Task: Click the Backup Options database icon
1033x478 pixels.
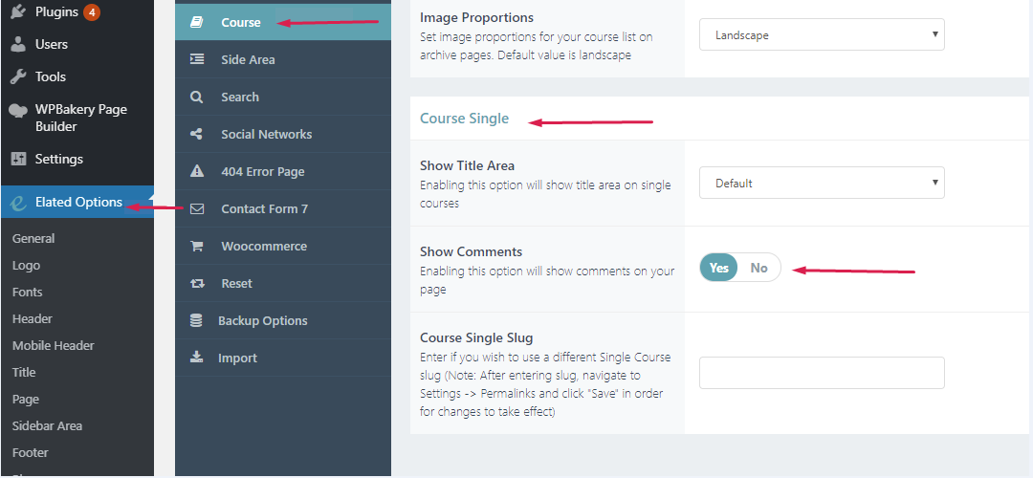Action: tap(196, 320)
